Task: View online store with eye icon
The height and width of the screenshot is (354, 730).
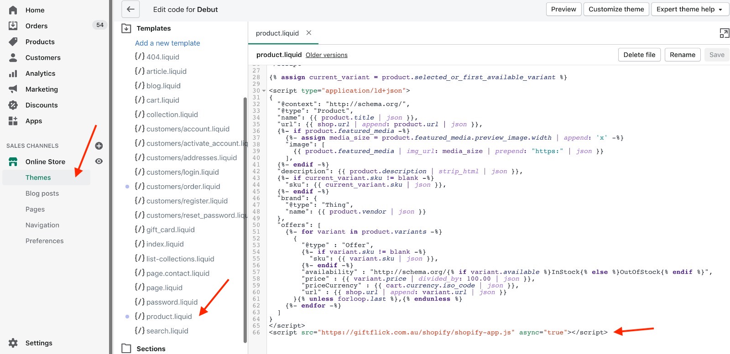Action: (x=99, y=161)
